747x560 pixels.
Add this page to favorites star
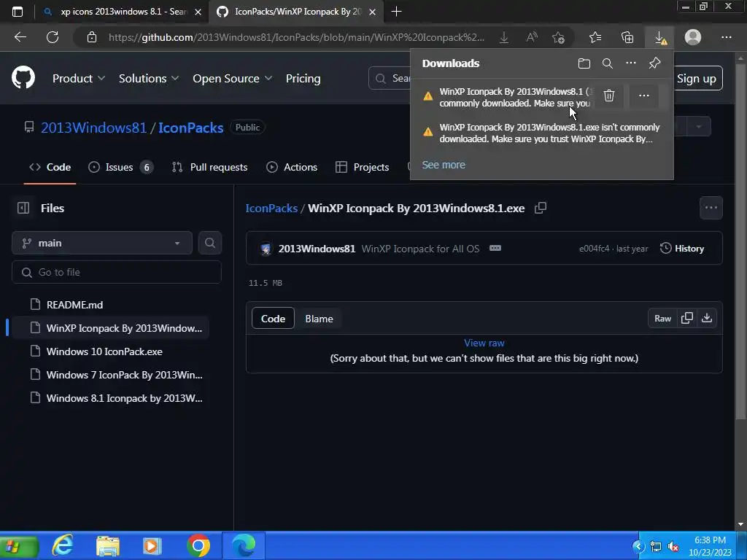[558, 38]
